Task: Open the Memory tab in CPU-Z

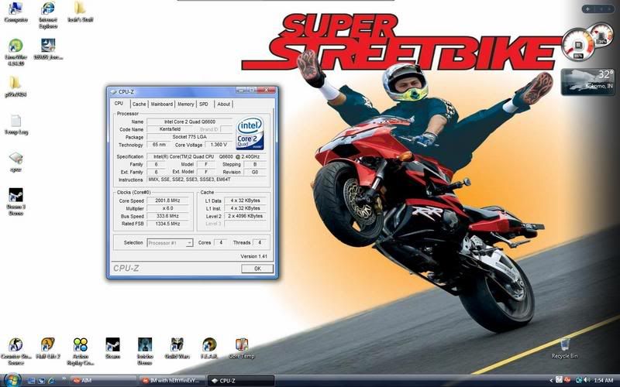Action: click(185, 104)
